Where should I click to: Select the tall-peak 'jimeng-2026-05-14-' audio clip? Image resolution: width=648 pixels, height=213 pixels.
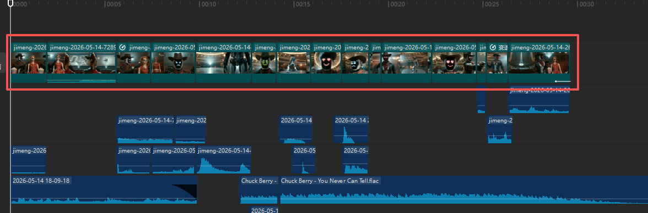(224, 160)
